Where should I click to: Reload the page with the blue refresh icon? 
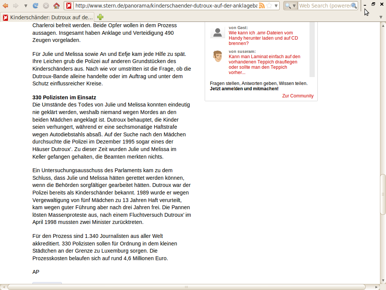pyautogui.click(x=35, y=6)
